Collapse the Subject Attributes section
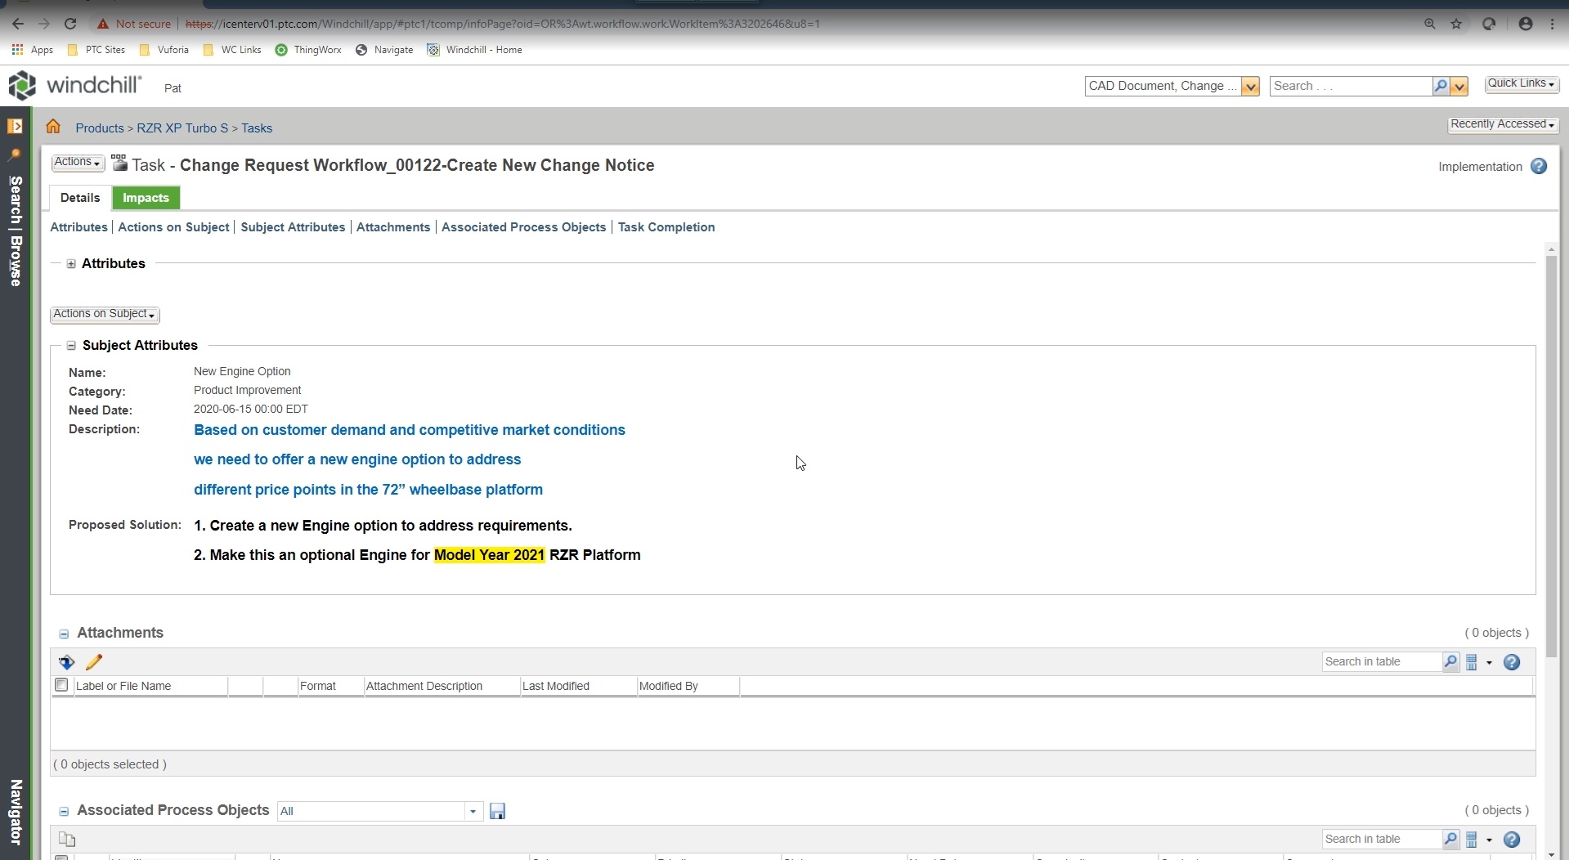This screenshot has width=1569, height=860. click(71, 346)
